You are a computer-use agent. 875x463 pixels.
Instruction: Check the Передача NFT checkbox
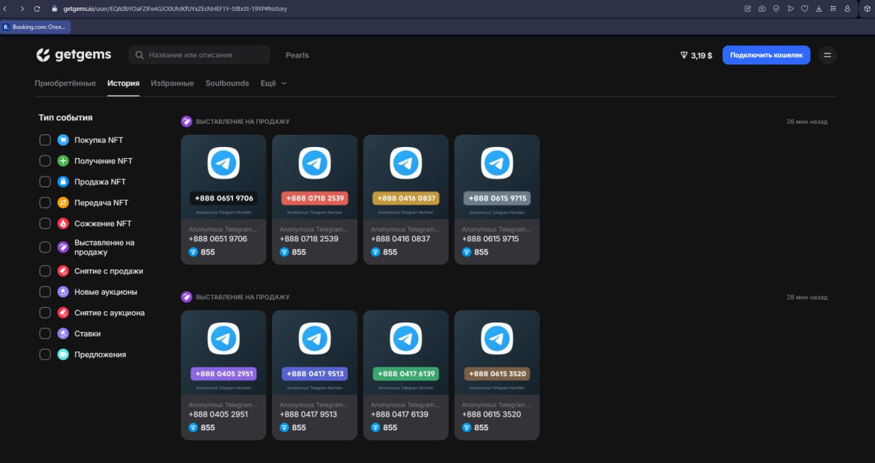(x=45, y=202)
